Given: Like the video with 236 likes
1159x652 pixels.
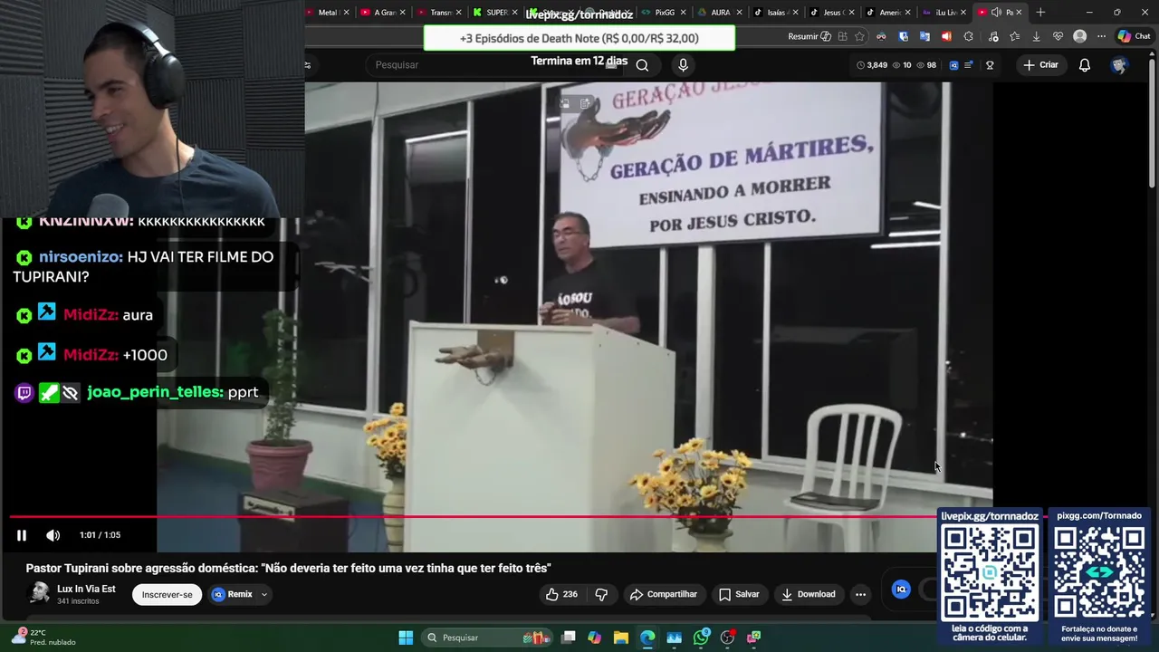Looking at the screenshot, I should pyautogui.click(x=561, y=594).
